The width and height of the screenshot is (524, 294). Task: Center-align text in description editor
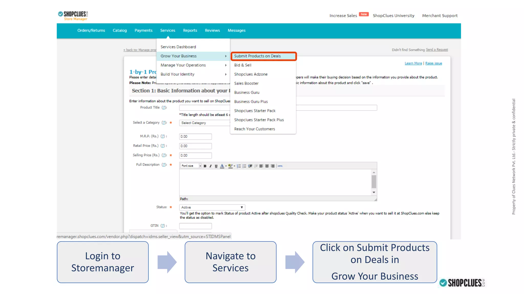coord(267,166)
